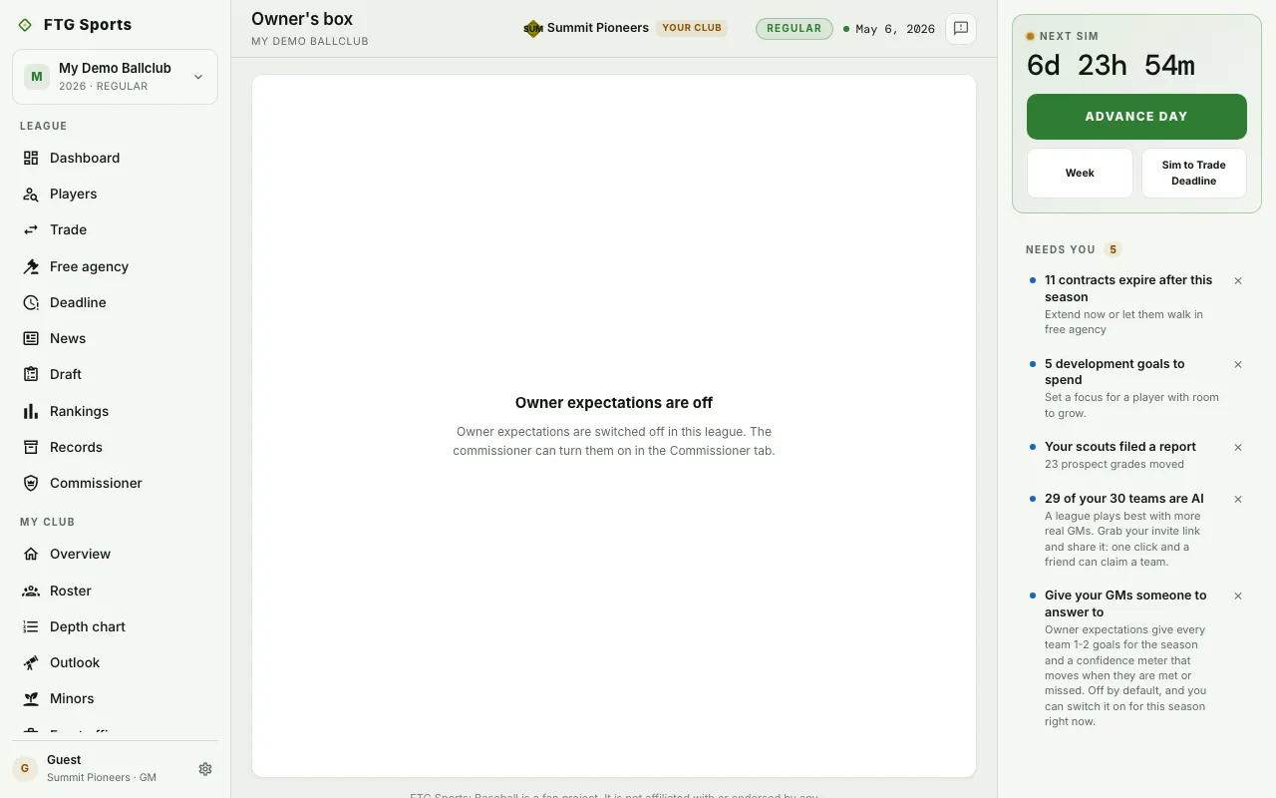Dismiss the contracts expire notification
This screenshot has height=798, width=1276.
click(1238, 281)
